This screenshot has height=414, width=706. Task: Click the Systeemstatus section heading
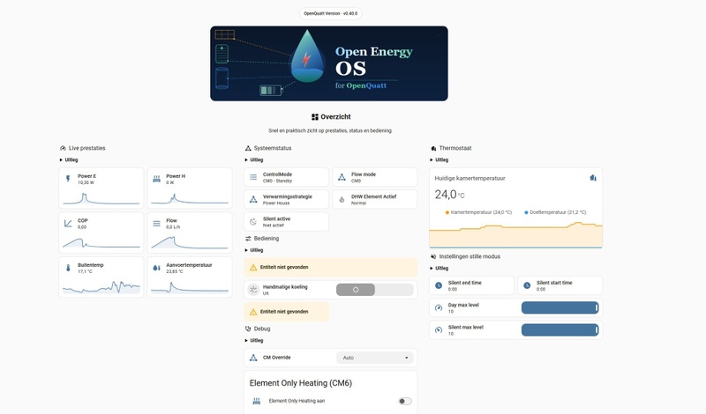tap(273, 148)
